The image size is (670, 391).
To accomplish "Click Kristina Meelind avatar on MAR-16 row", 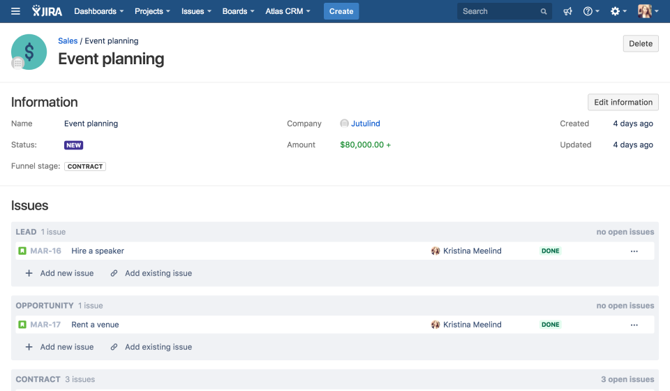I will pos(435,251).
